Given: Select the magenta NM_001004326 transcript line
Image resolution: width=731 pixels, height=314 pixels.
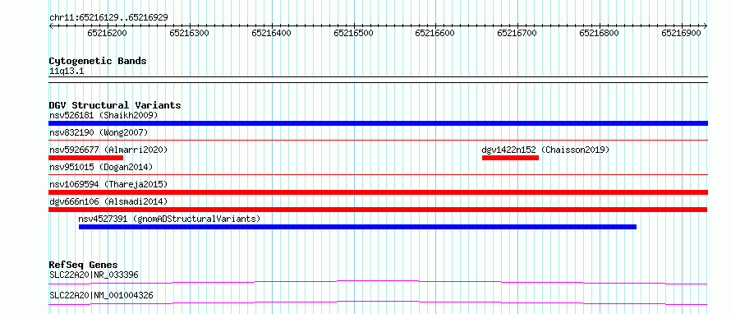Looking at the screenshot, I should pos(378,302).
